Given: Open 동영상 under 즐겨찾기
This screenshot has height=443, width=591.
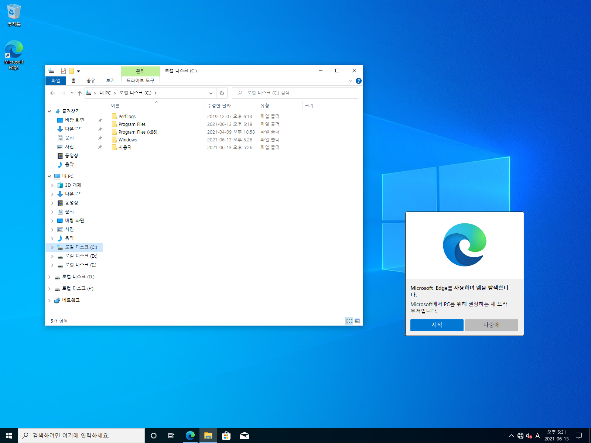Looking at the screenshot, I should (72, 156).
